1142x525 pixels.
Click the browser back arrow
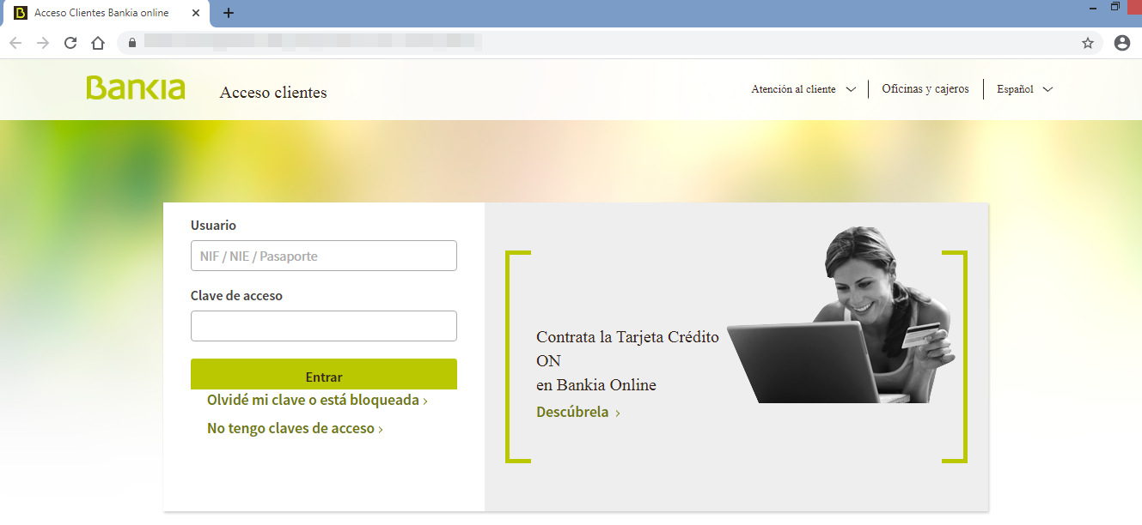(x=15, y=43)
